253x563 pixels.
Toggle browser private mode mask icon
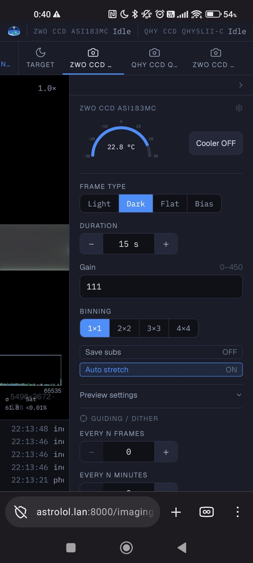[207, 512]
